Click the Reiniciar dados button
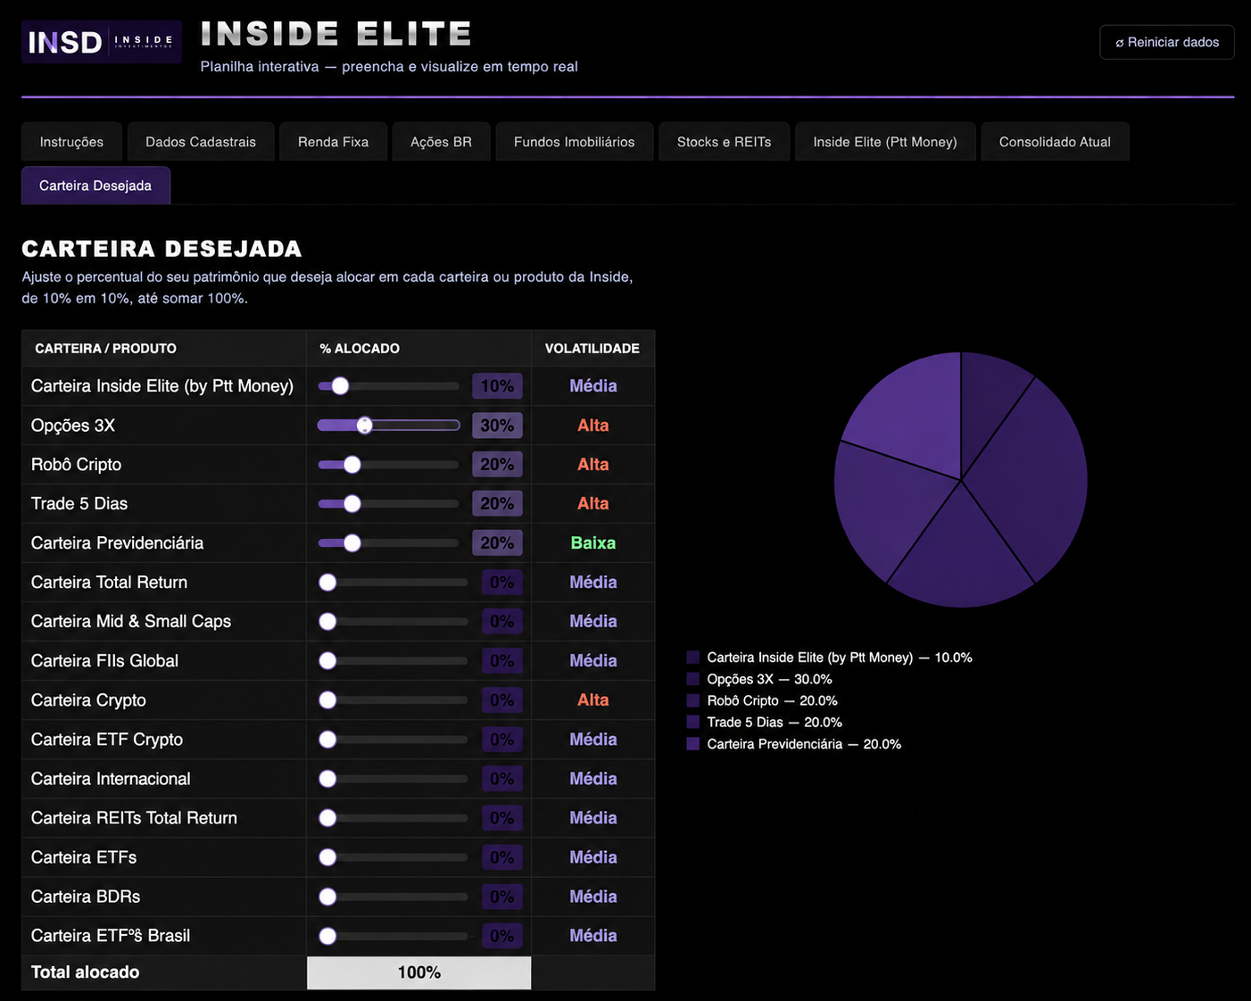Screen dimensions: 1251x1001 [x=1167, y=42]
